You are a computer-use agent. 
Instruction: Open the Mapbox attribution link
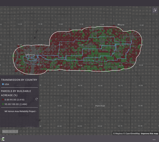[119, 134]
